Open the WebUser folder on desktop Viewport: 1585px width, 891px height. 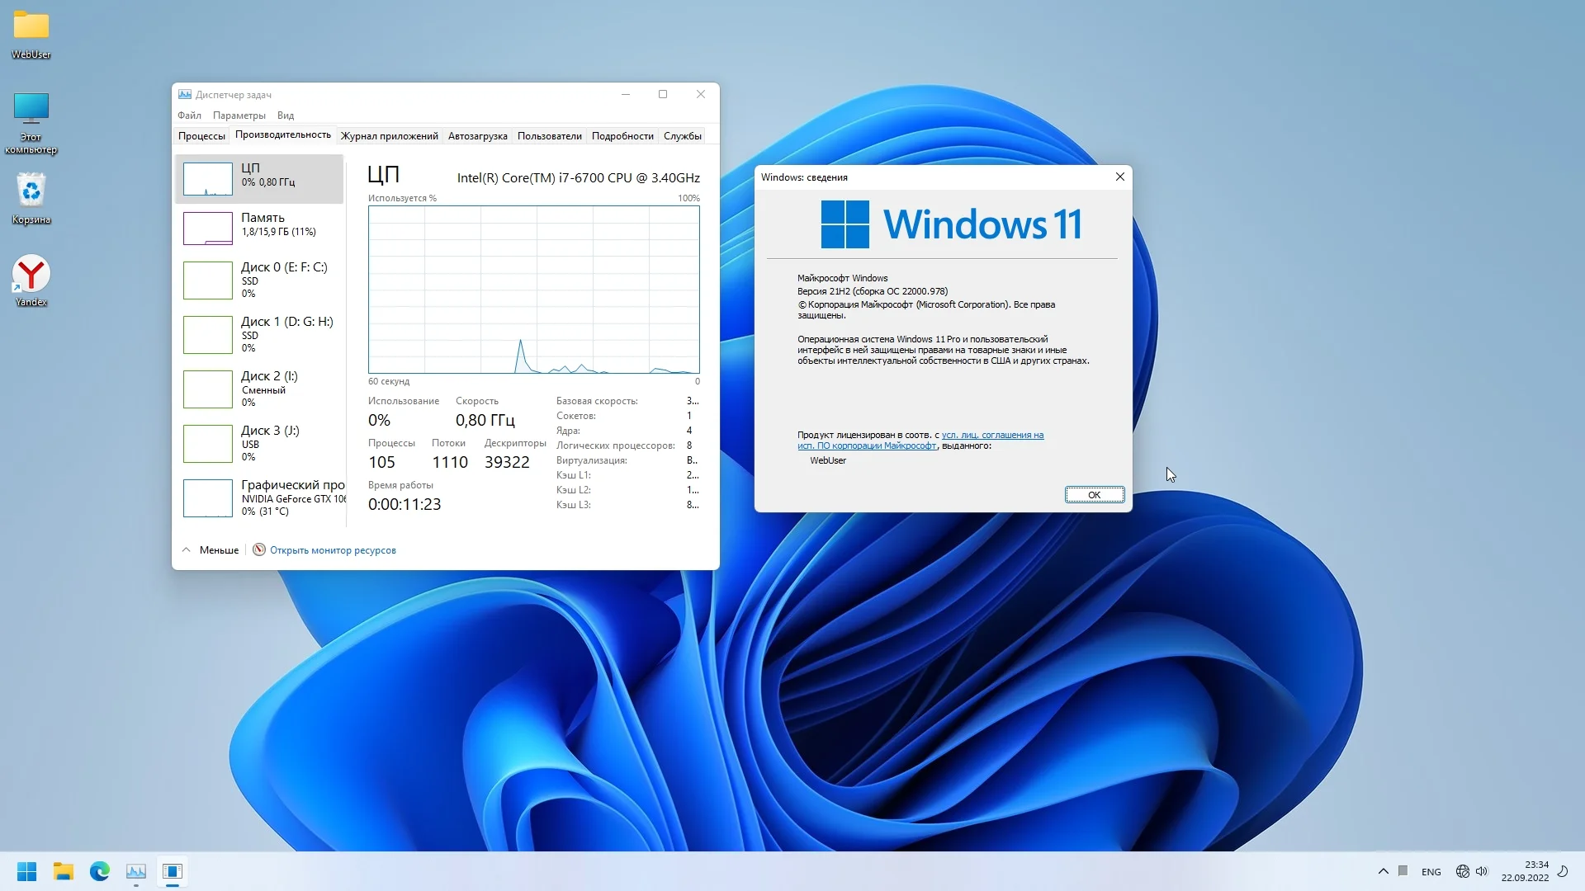[x=31, y=27]
